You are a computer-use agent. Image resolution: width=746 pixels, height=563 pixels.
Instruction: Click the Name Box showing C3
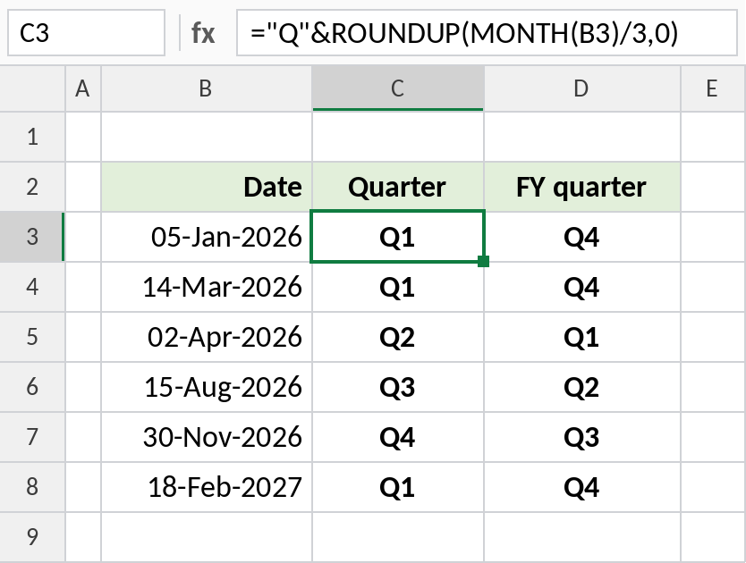click(86, 33)
